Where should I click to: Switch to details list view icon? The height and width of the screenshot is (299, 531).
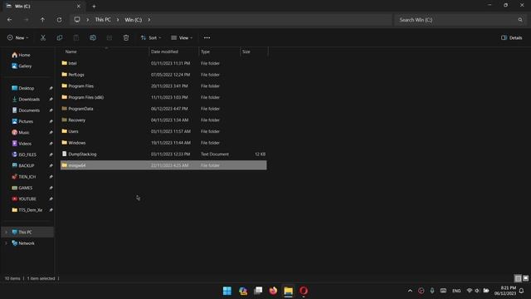[x=518, y=278]
